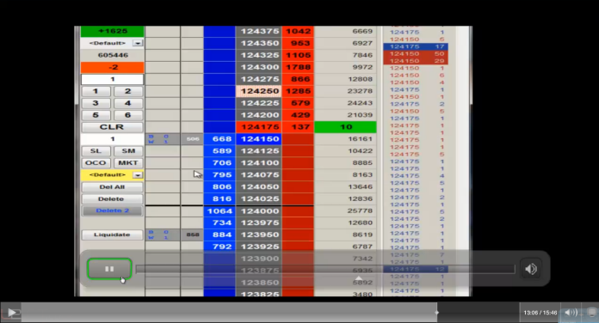
Task: Click the Delete 2 button
Action: tap(112, 210)
